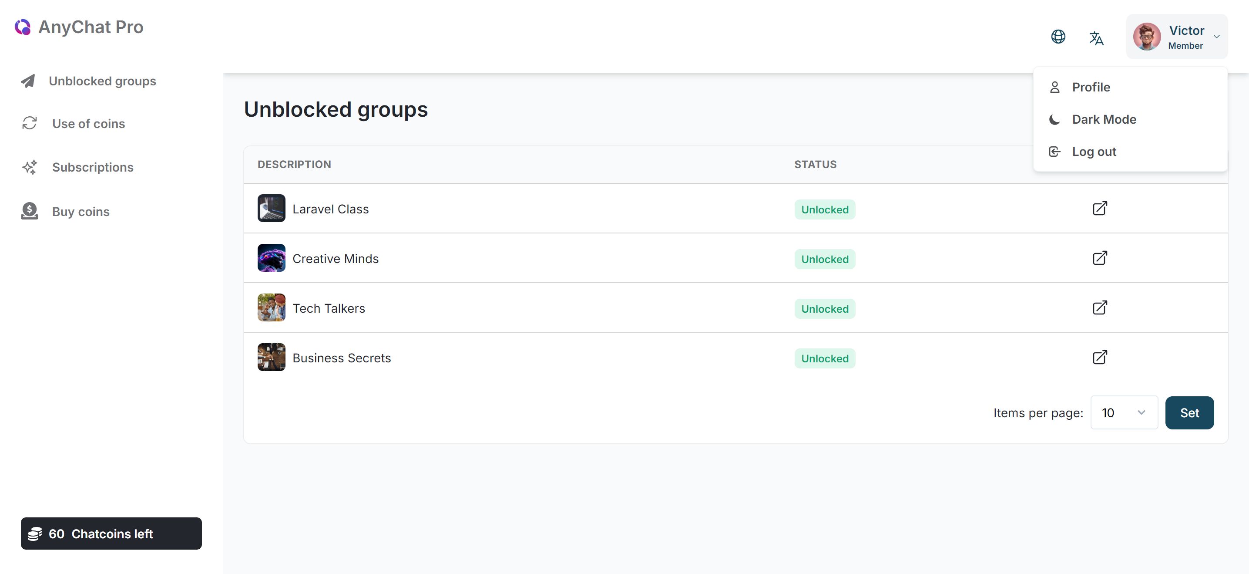Open the Subscriptions sidebar item
Screen dimensions: 1249x574
point(93,167)
